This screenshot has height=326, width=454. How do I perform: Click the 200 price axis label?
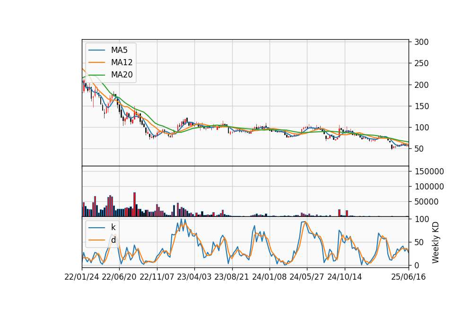(421, 85)
